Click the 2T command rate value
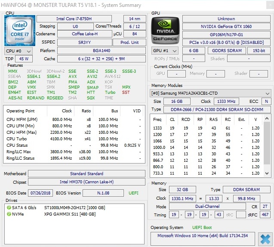This screenshot has width=274, height=247. click(265, 207)
